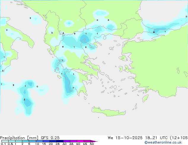Click the '18..21 UTC' time label

(156, 138)
